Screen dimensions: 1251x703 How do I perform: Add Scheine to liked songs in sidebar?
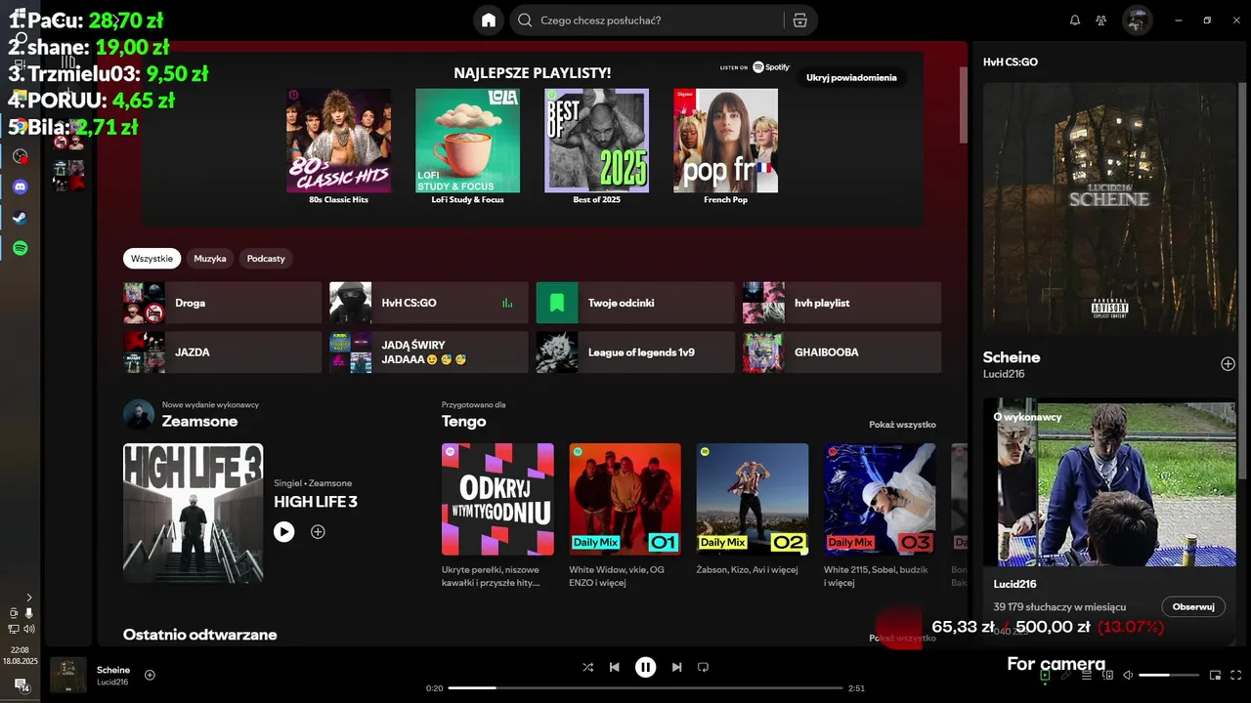(1228, 364)
